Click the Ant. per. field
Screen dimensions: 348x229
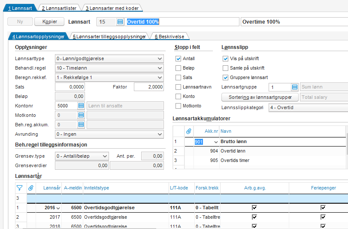(x=152, y=156)
